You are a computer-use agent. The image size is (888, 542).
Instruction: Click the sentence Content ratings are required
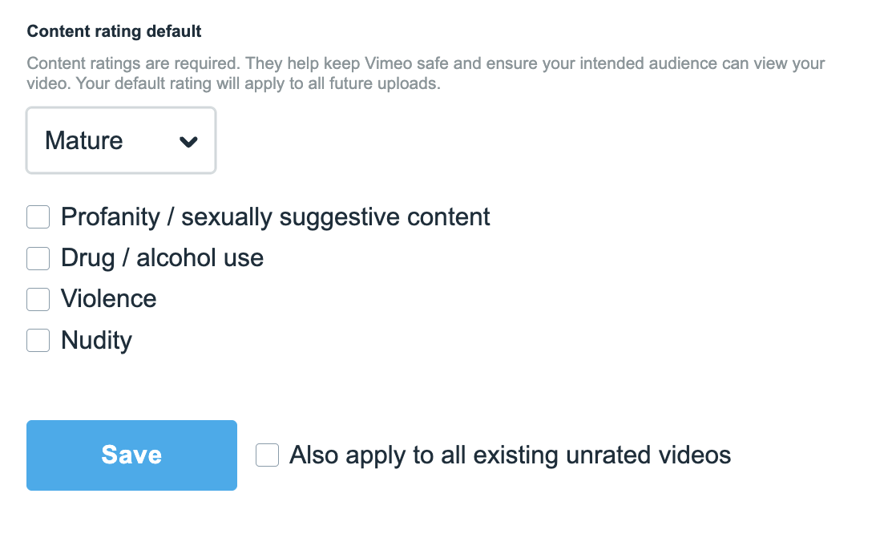tap(134, 63)
